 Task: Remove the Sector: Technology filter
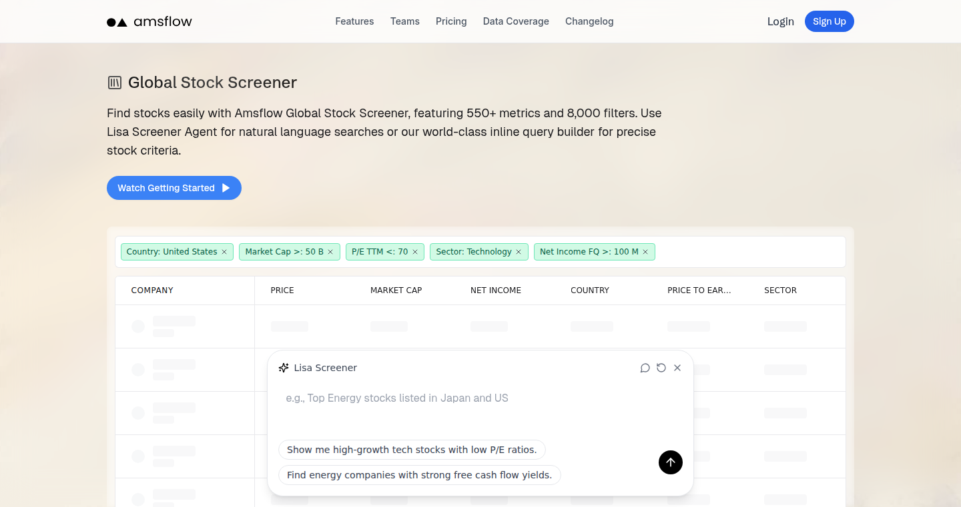pos(519,252)
